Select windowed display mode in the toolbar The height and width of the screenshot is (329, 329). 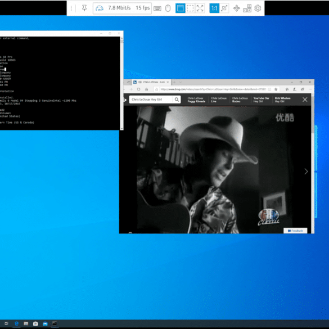pos(180,8)
